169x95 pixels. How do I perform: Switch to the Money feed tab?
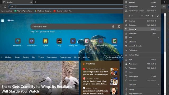click(77, 57)
